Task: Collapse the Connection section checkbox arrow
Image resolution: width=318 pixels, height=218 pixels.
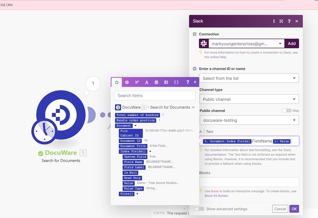Action: 195,34
